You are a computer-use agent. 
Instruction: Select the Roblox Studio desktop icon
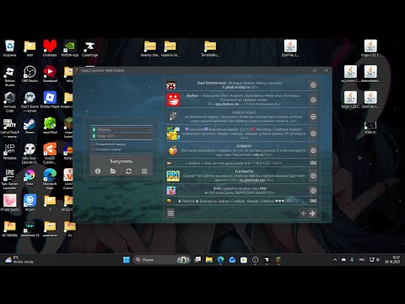(x=9, y=75)
